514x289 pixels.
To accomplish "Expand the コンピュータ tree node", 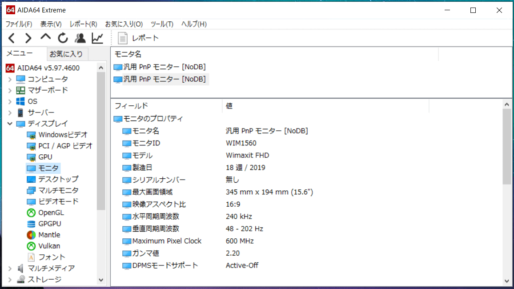I will point(10,79).
